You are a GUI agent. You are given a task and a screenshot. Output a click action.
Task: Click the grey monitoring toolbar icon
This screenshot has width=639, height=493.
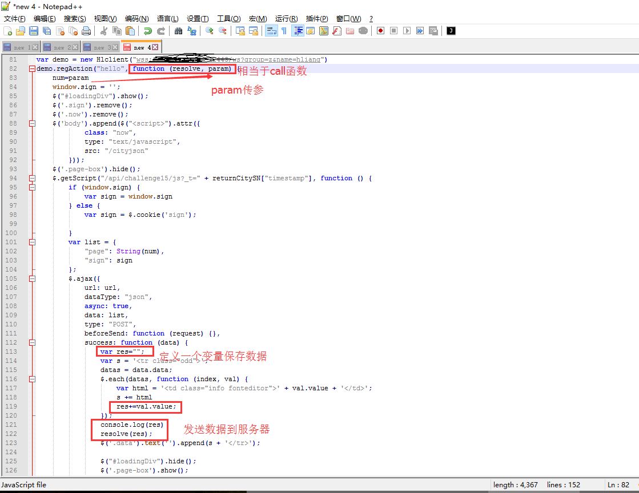click(x=363, y=31)
